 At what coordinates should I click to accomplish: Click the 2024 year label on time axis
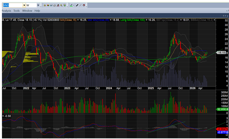pyautogui.click(x=109, y=88)
